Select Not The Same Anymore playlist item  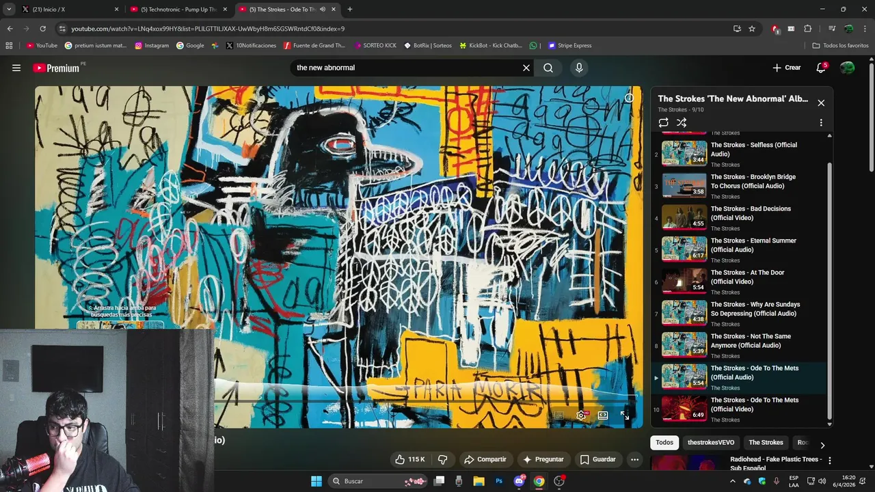[739, 345]
